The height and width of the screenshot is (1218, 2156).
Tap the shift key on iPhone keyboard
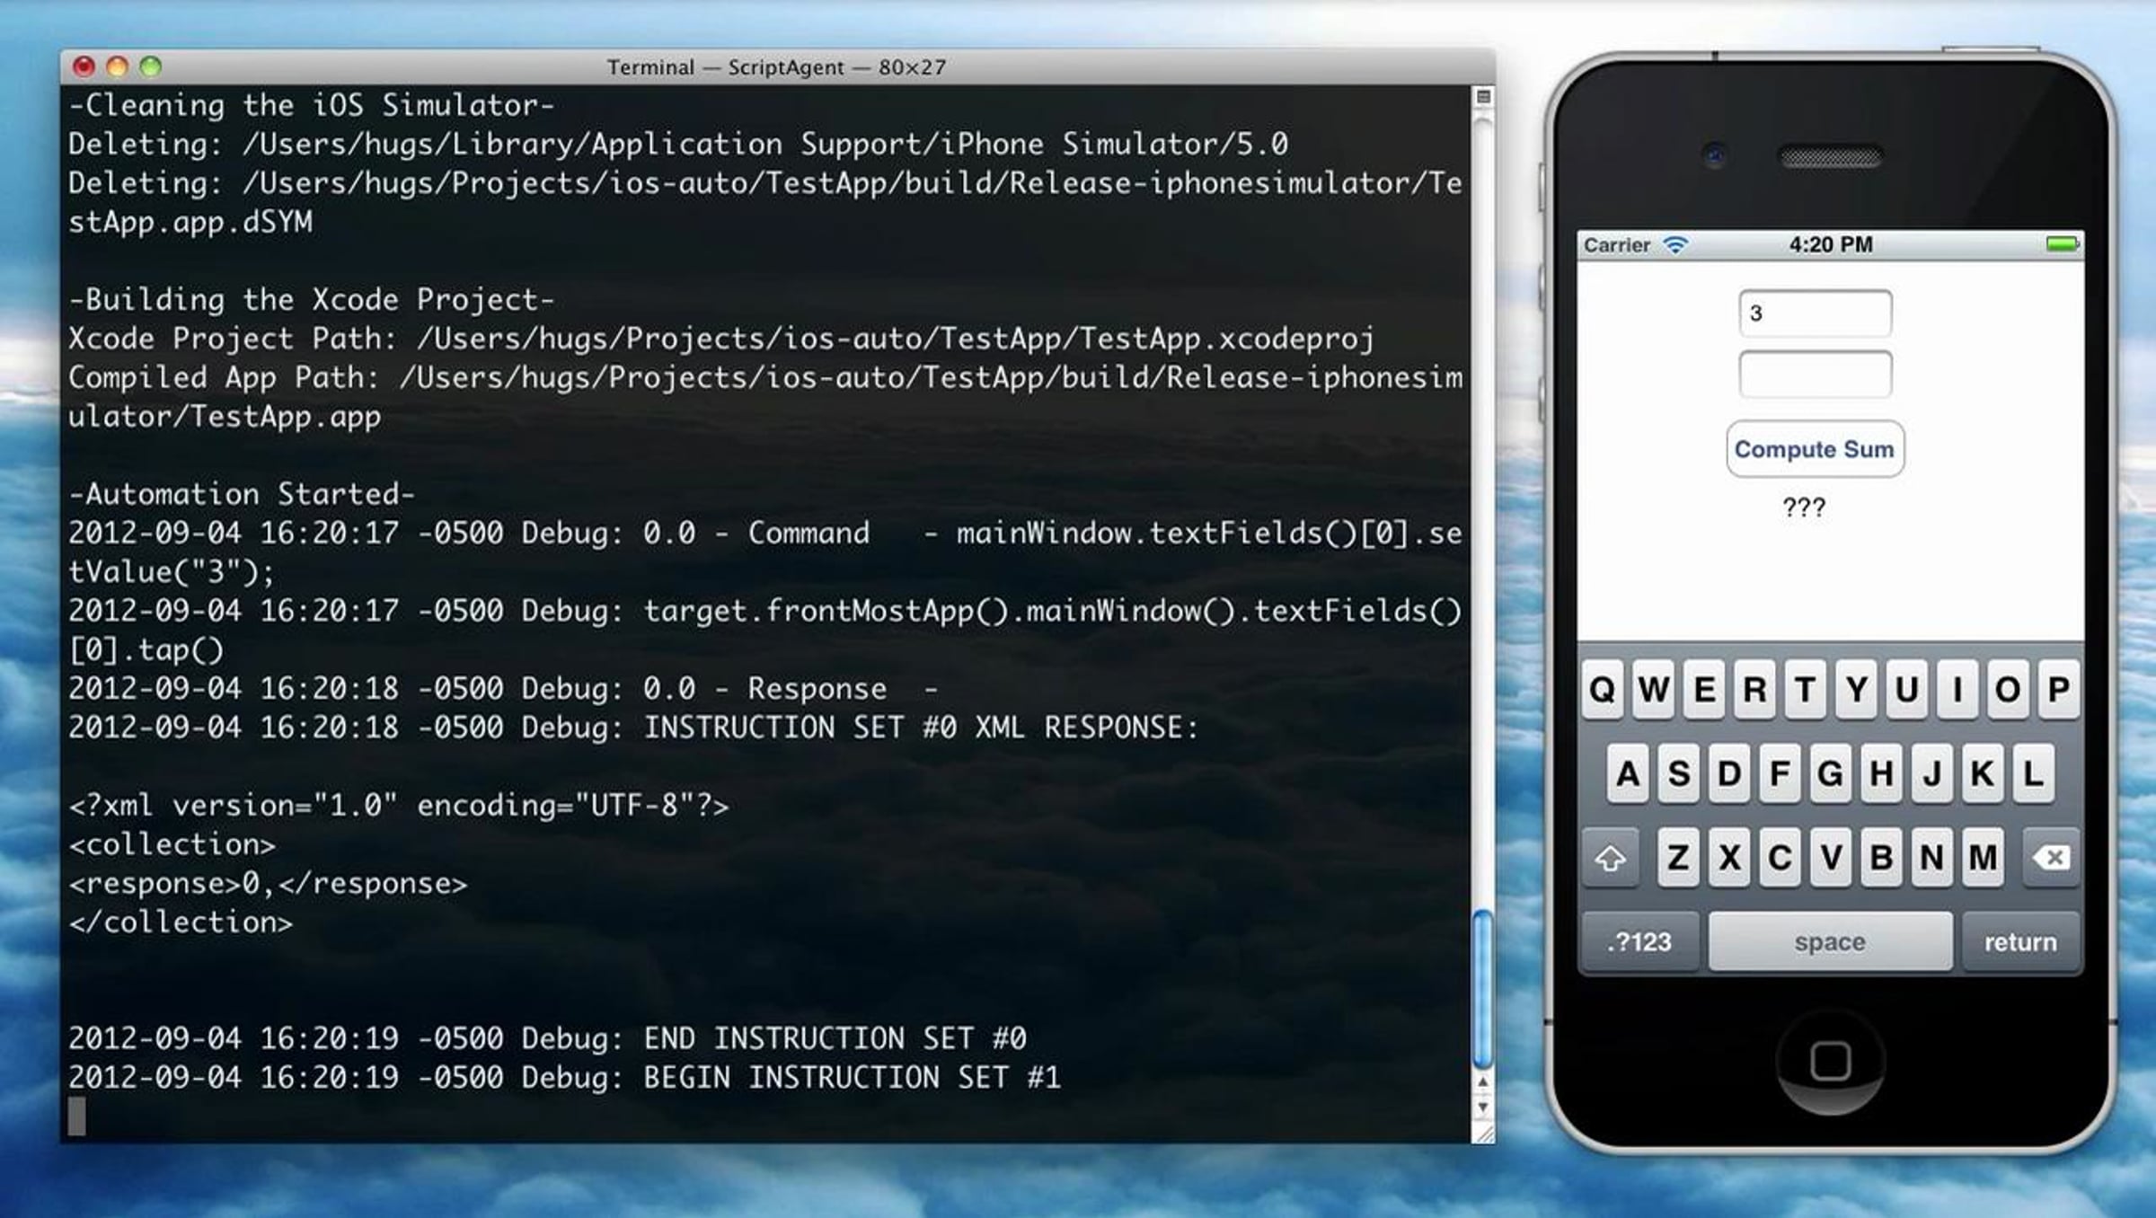[x=1609, y=858]
